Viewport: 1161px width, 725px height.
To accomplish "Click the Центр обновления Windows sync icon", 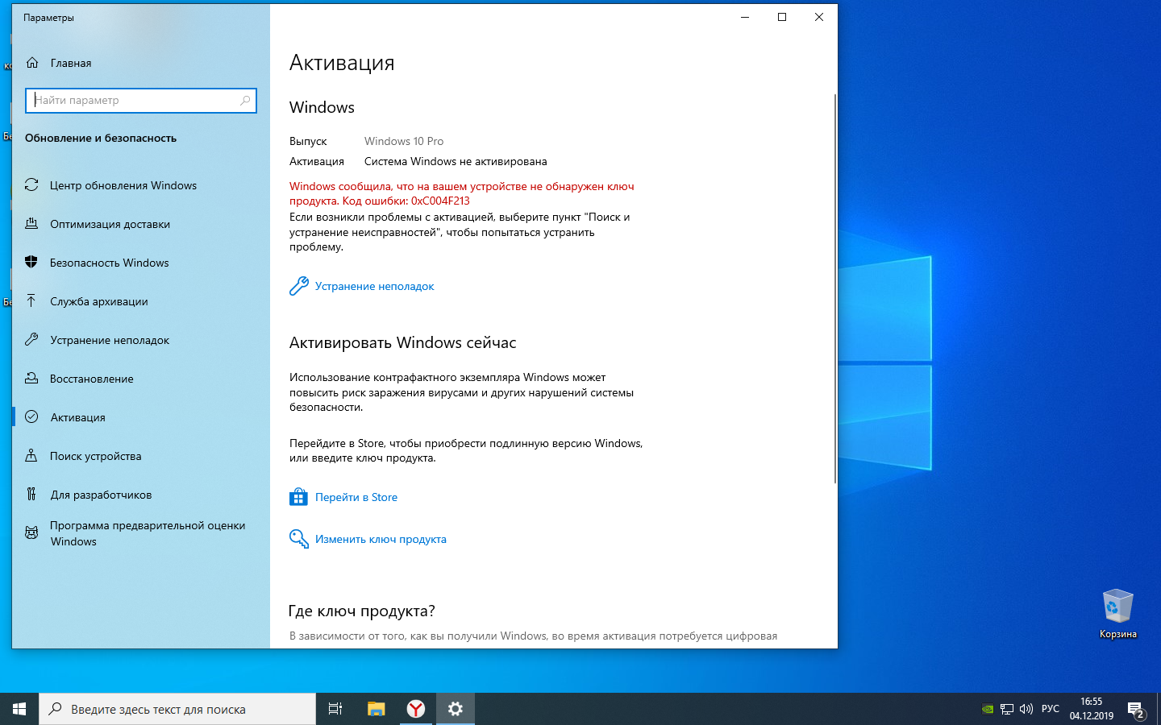I will (x=31, y=185).
